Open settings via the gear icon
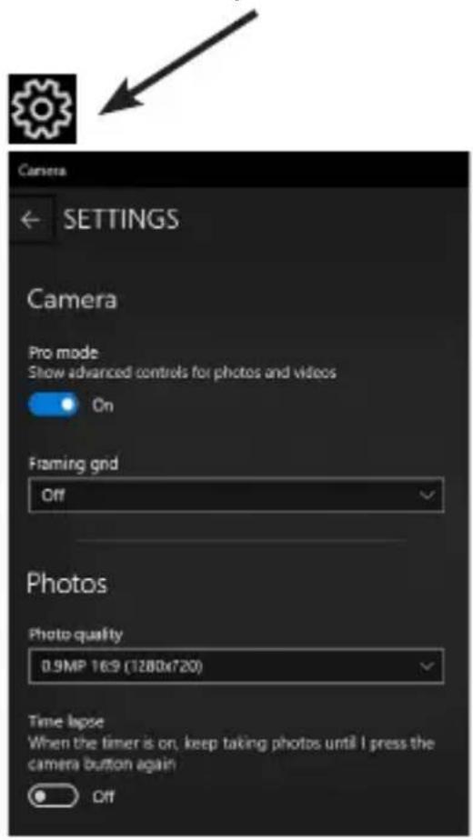 (43, 109)
